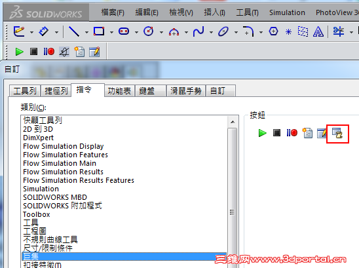
Task: Expand the Spline tool dropdown arrow
Action: pos(211,32)
